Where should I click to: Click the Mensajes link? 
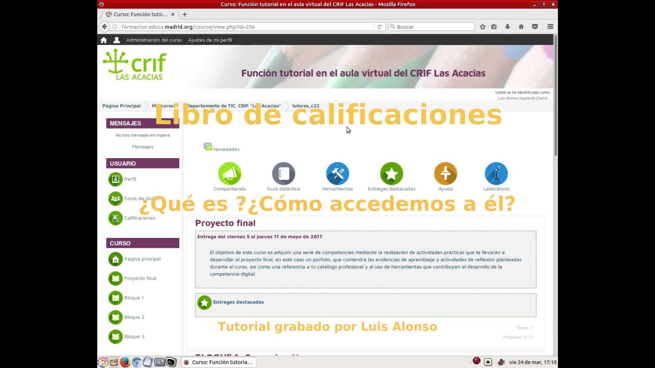coord(143,147)
